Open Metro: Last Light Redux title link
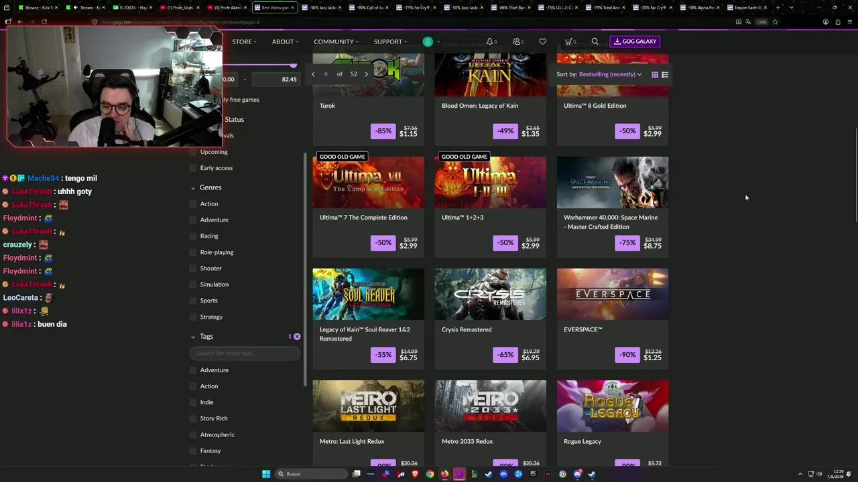Viewport: 858px width, 482px height. (x=352, y=441)
